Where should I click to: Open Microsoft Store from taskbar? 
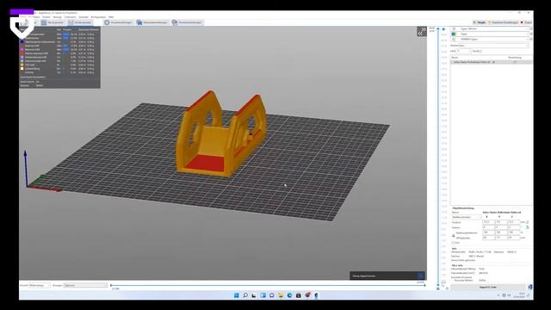point(299,295)
